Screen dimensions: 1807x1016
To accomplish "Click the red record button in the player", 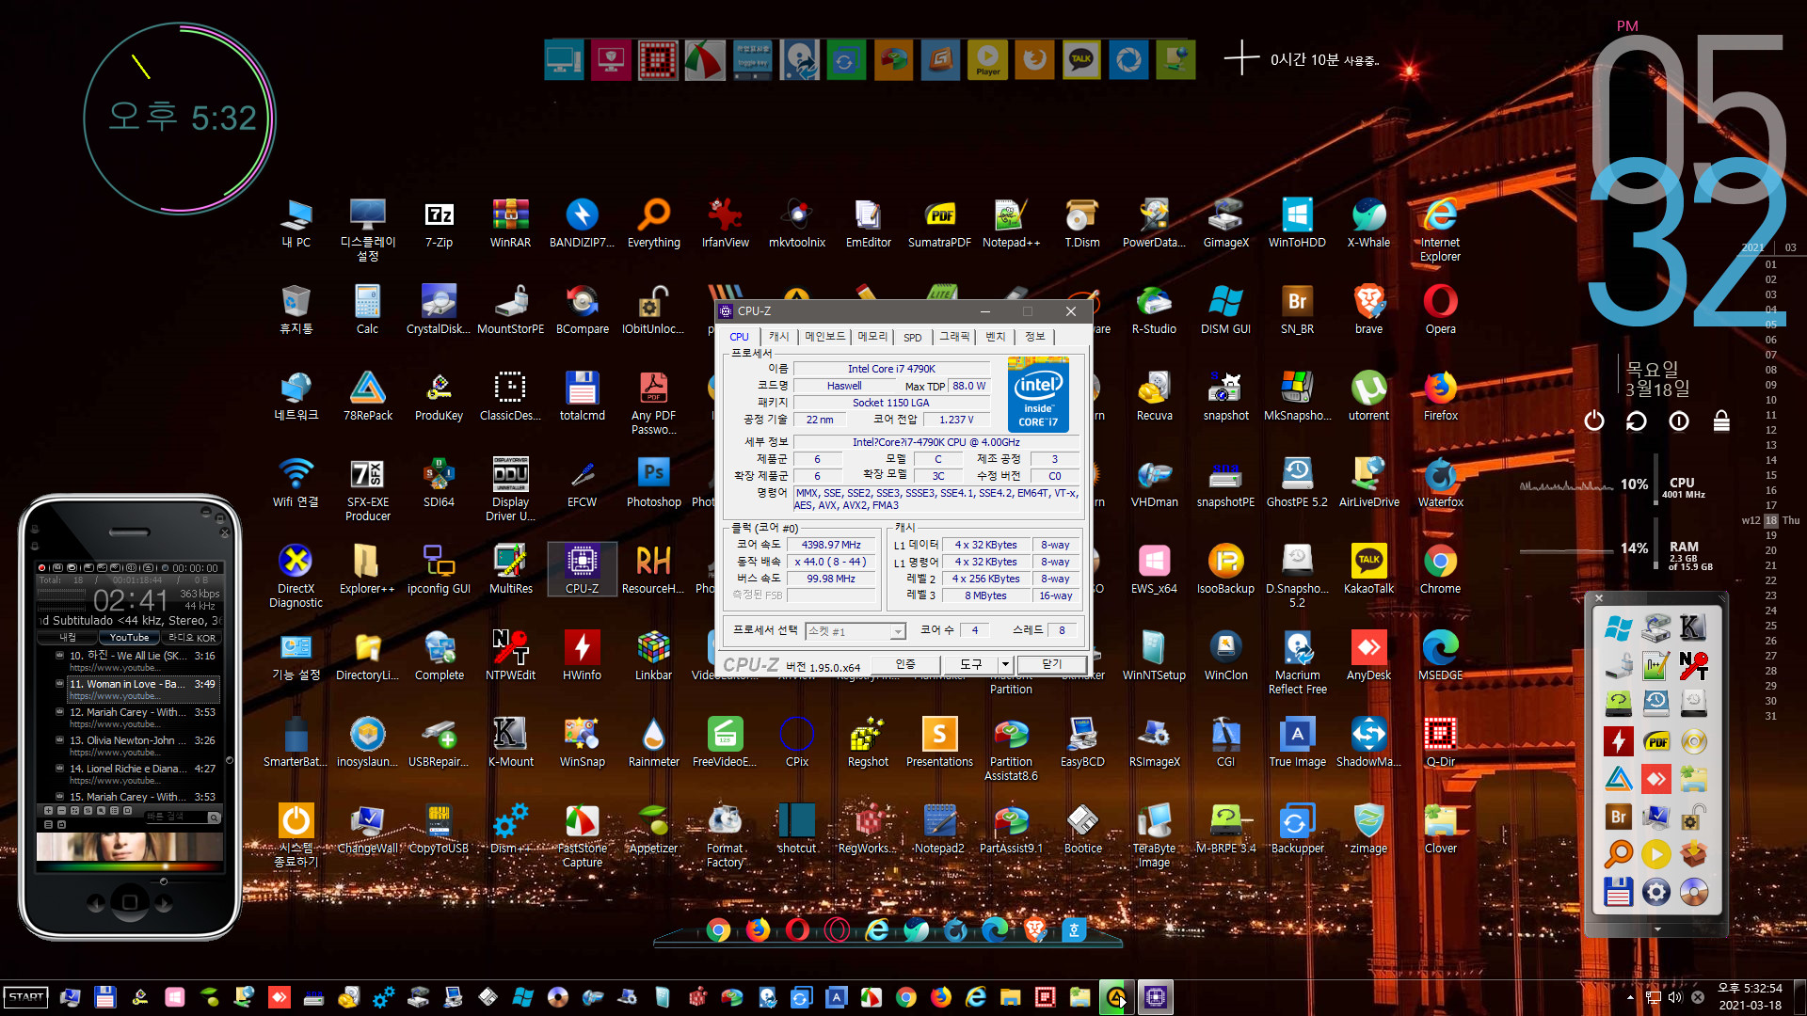I will [x=42, y=568].
